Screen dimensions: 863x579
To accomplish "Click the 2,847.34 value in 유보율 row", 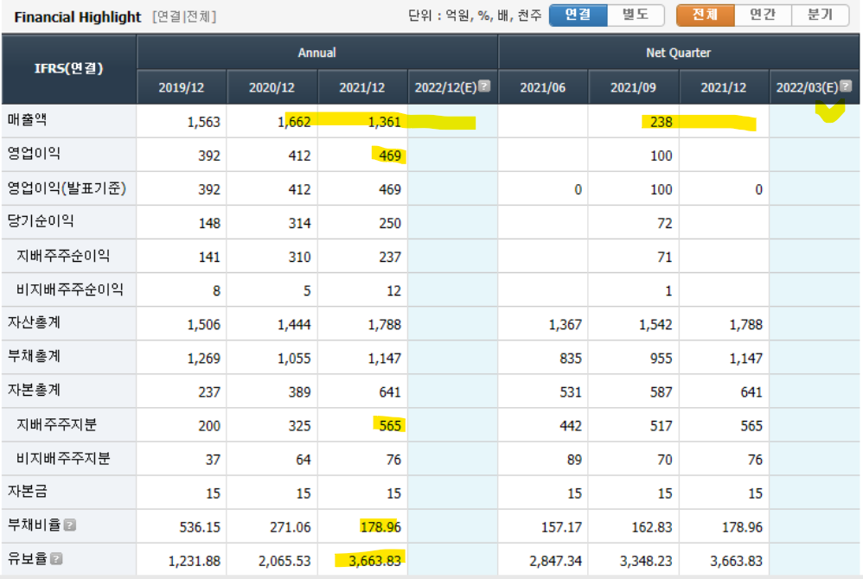I will click(x=556, y=562).
